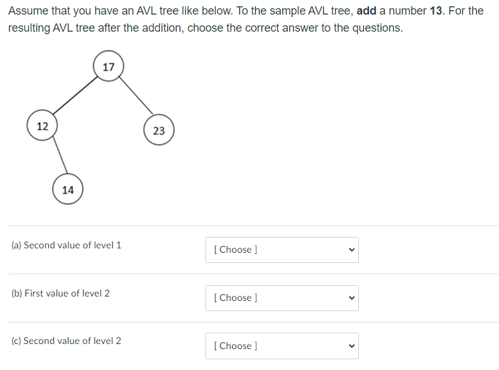Image resolution: width=499 pixels, height=370 pixels.
Task: Click the chevron arrow in question (c) dropdown
Action: pos(352,346)
